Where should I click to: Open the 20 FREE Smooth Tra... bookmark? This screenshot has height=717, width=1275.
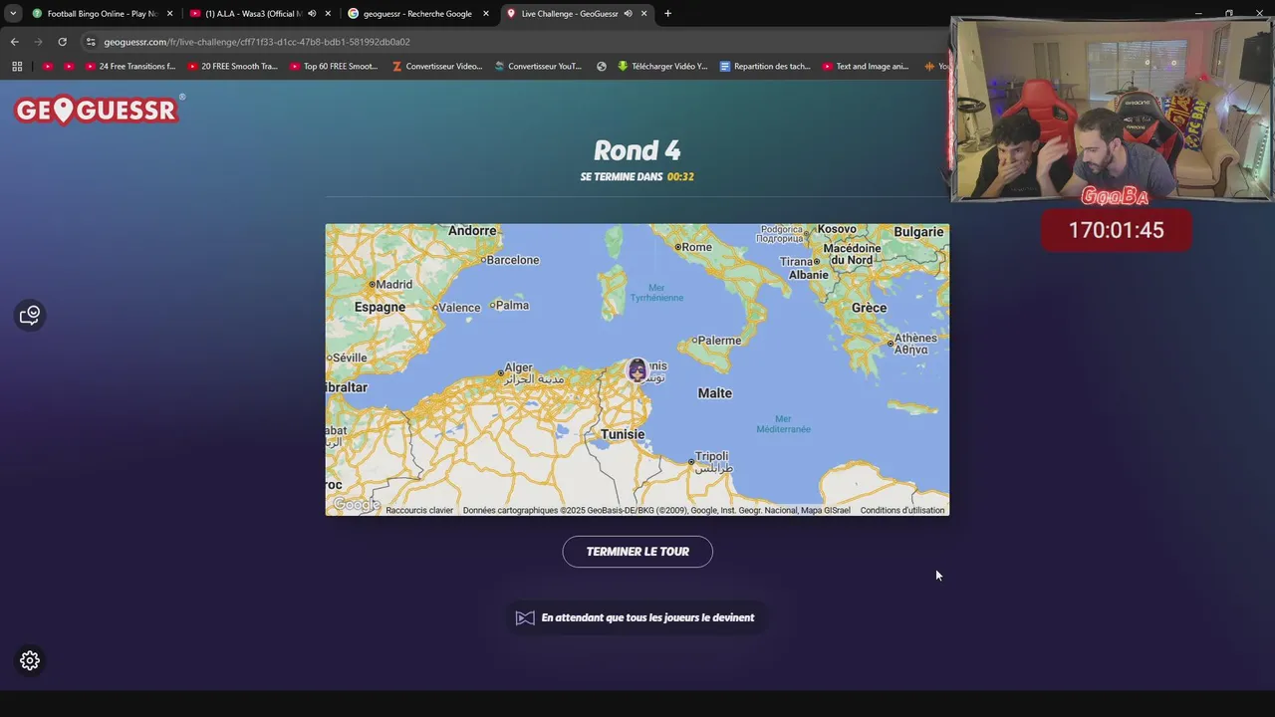pos(233,67)
